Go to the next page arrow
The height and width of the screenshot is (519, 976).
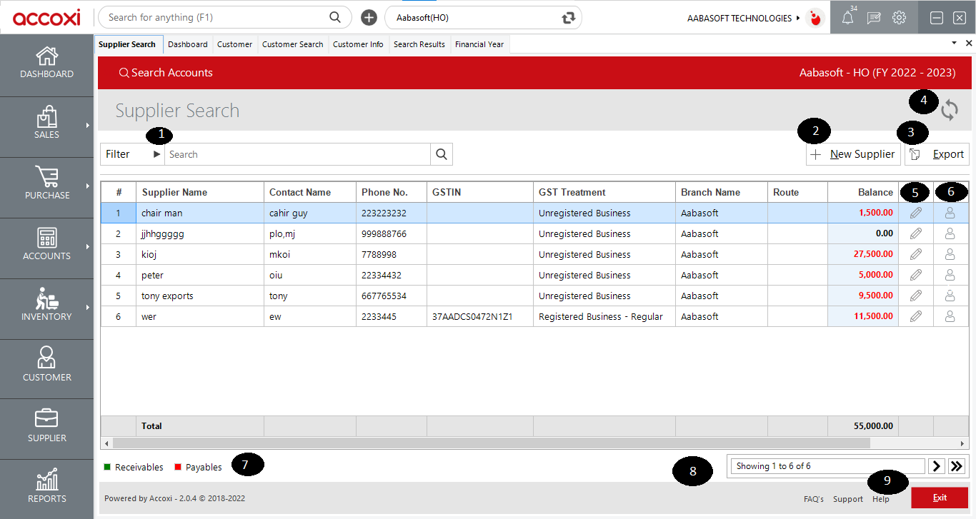(x=937, y=466)
